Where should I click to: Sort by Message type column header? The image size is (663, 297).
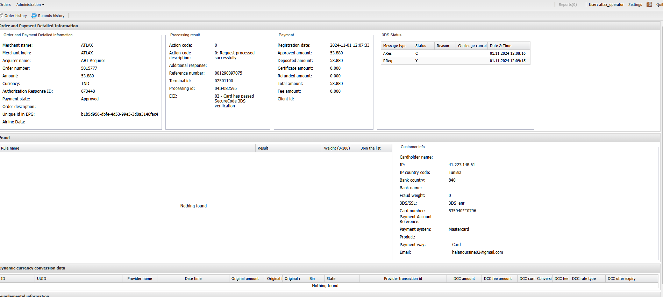coord(395,46)
